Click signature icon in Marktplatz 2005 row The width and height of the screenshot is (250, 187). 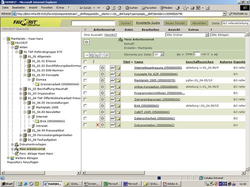pos(112,80)
